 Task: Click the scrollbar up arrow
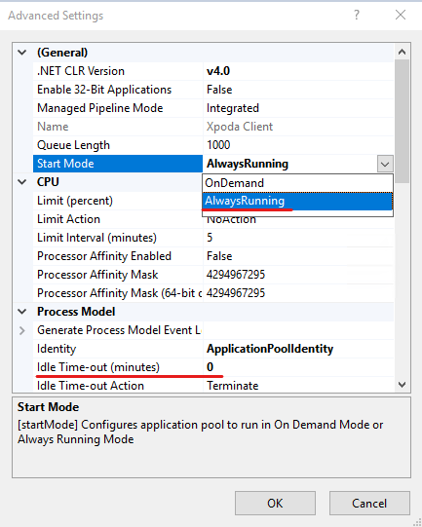tap(402, 52)
